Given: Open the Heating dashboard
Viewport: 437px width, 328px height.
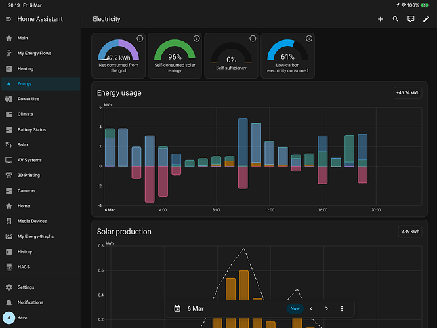Looking at the screenshot, I should pyautogui.click(x=41, y=69).
